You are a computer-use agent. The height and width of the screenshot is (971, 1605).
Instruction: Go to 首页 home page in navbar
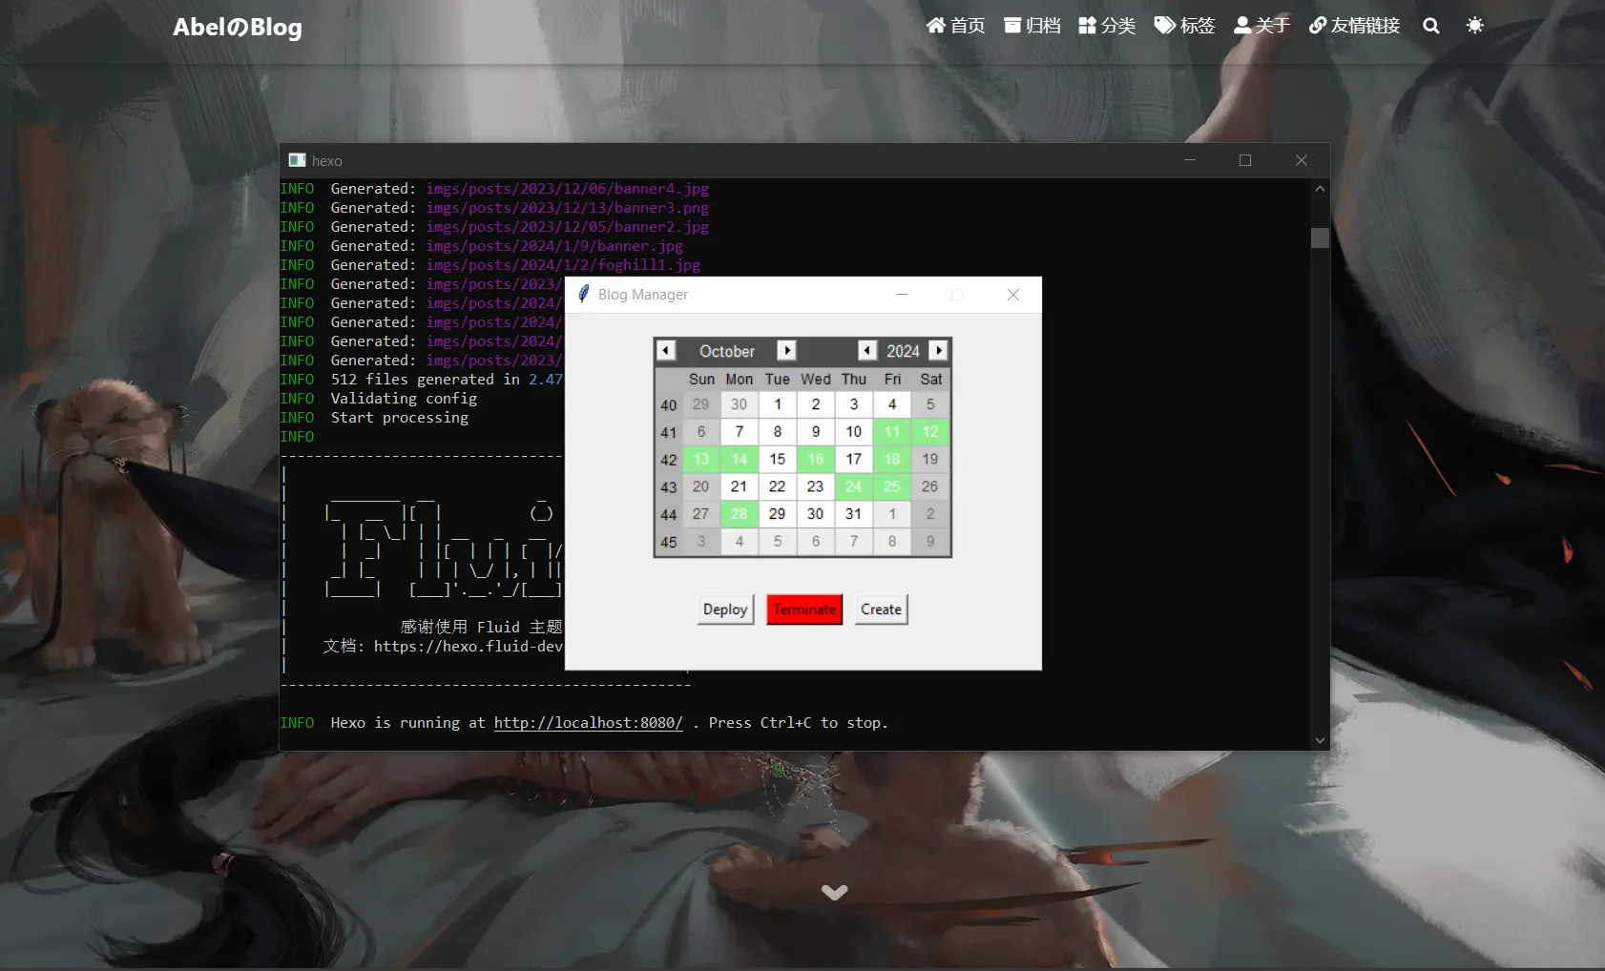[955, 26]
